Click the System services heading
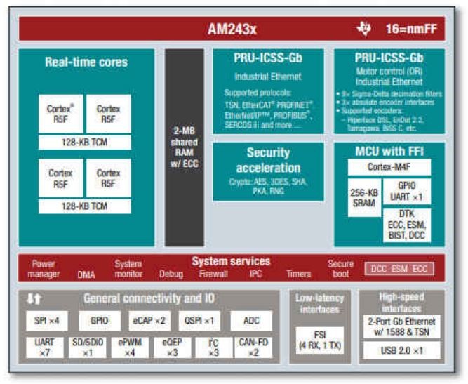 pyautogui.click(x=231, y=261)
